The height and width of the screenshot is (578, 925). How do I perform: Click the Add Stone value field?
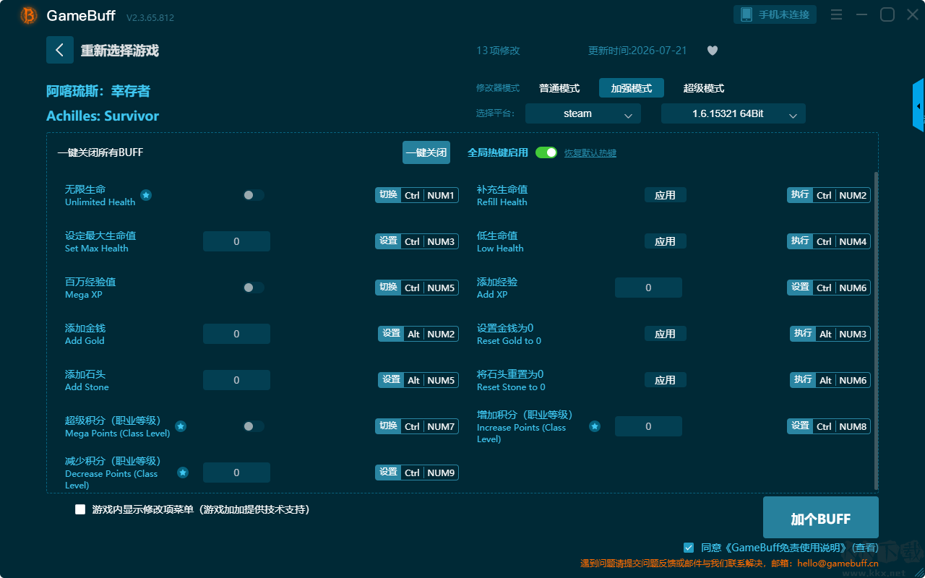pos(236,380)
